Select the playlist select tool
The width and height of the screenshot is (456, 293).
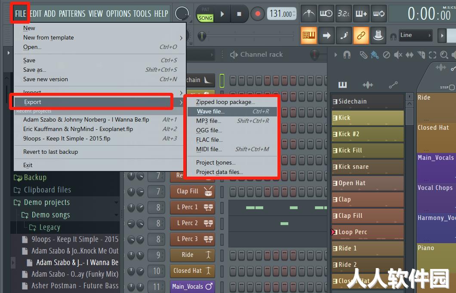(x=432, y=55)
